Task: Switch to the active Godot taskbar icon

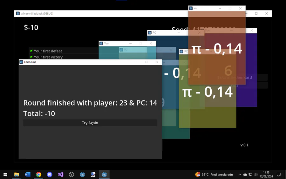Action: pos(104,175)
